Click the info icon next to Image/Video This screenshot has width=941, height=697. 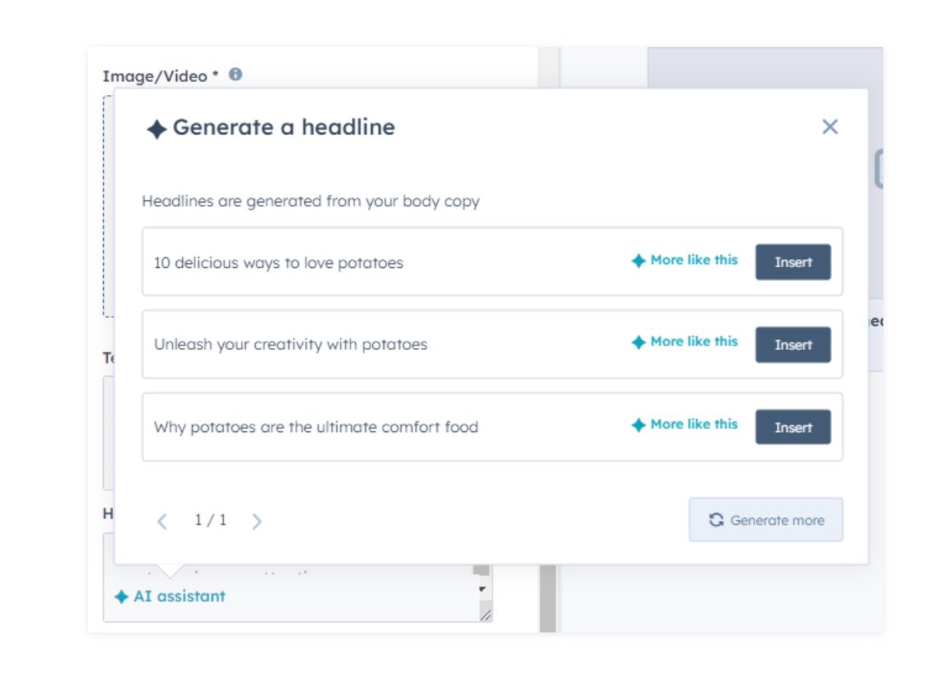(x=235, y=74)
